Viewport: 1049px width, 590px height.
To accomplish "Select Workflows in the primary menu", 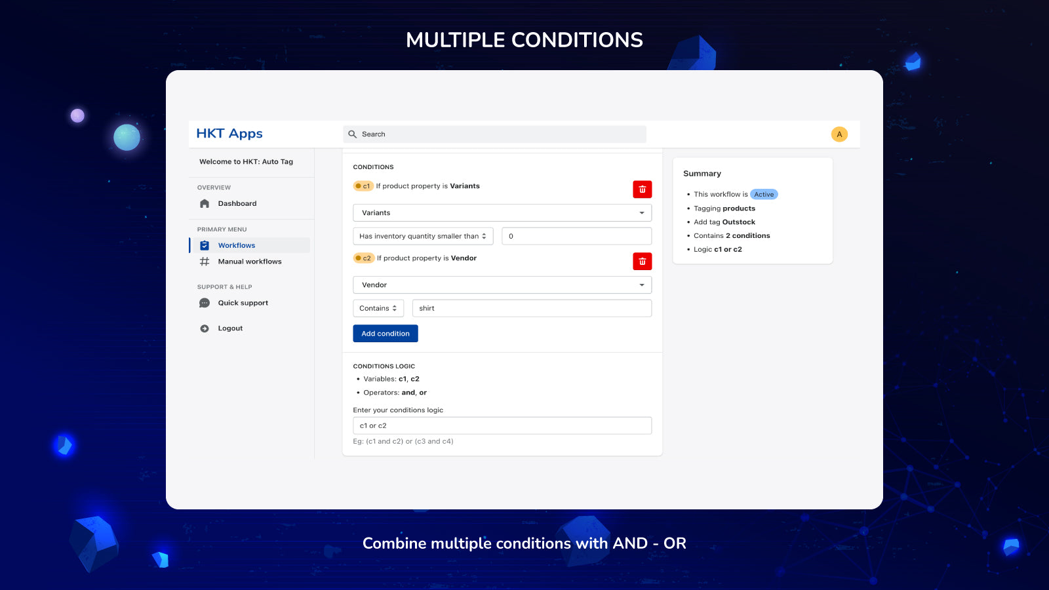I will pos(237,245).
